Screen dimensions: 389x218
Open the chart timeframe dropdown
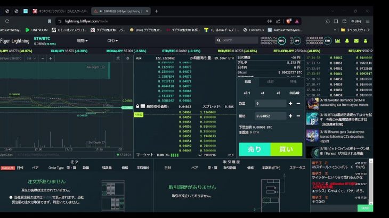31,58
